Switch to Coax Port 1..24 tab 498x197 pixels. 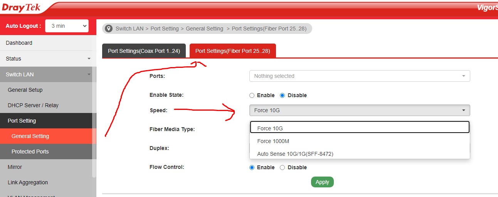tap(144, 51)
